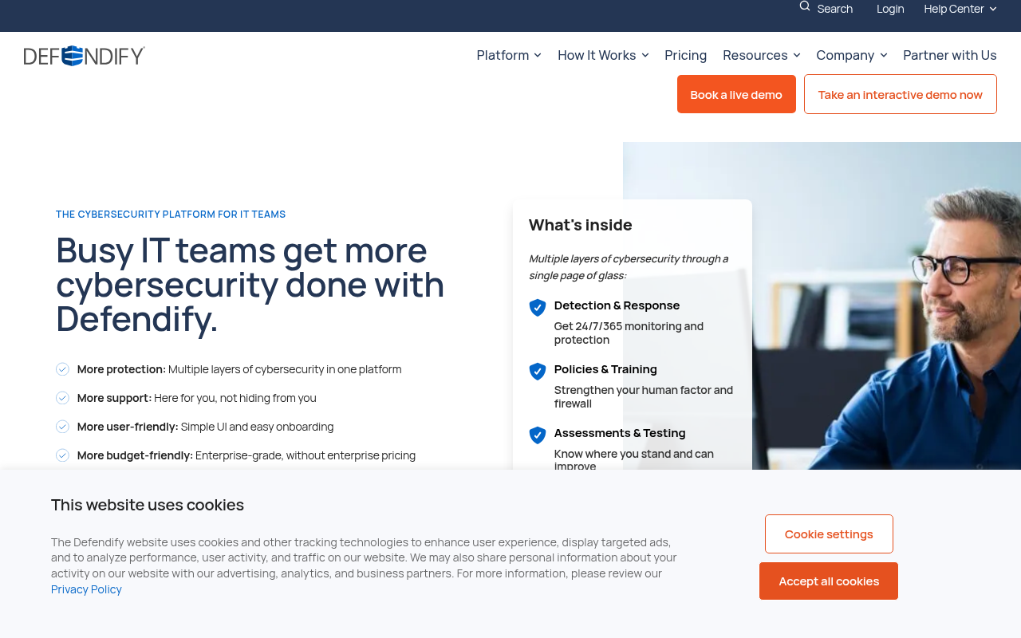
Task: Expand the Platform dropdown chevron
Action: coord(538,55)
